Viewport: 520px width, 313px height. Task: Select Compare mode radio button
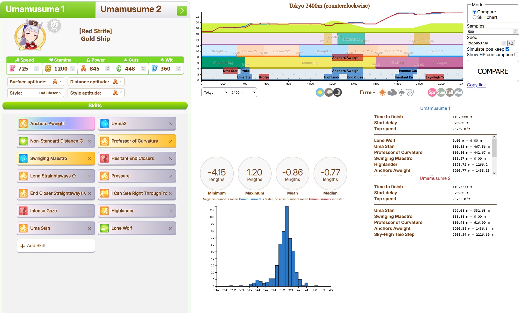pyautogui.click(x=475, y=12)
